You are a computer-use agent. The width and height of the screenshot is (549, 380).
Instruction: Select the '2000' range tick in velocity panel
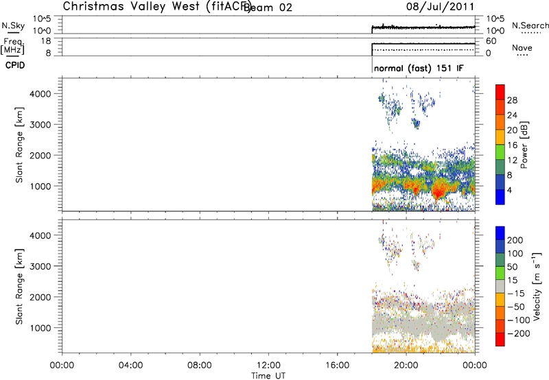[x=40, y=297]
